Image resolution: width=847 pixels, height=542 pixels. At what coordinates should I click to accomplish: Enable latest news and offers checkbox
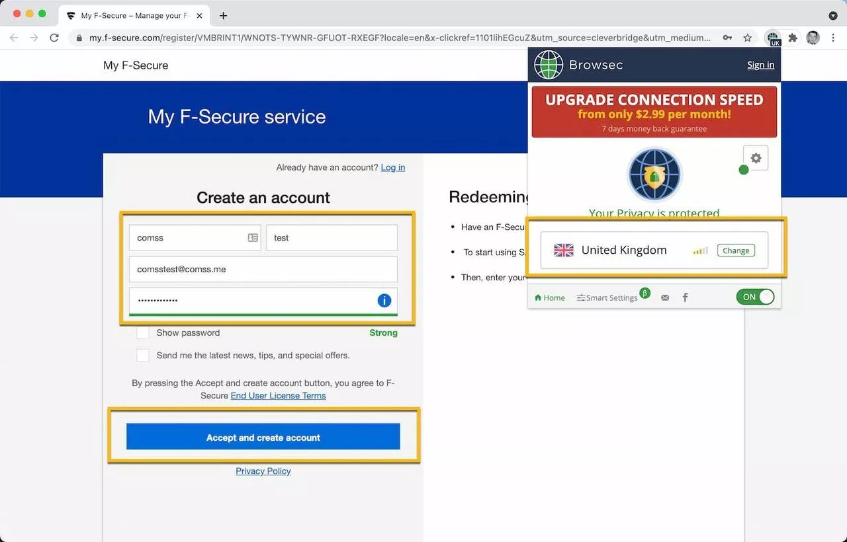[x=143, y=355]
